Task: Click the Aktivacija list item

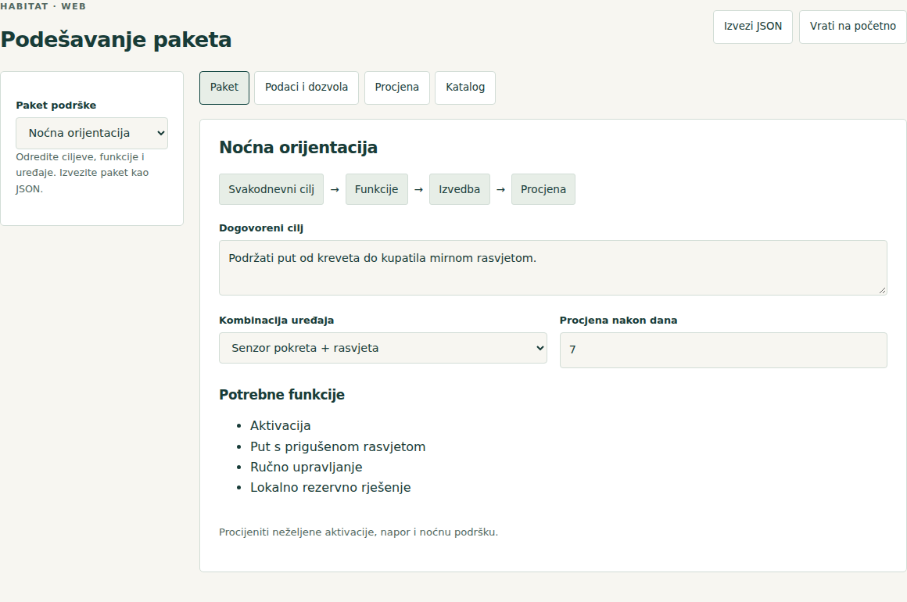Action: click(x=281, y=425)
